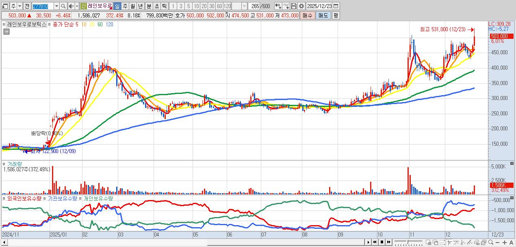Click the overlapping windows icon
The width and height of the screenshot is (516, 247).
point(436,243)
